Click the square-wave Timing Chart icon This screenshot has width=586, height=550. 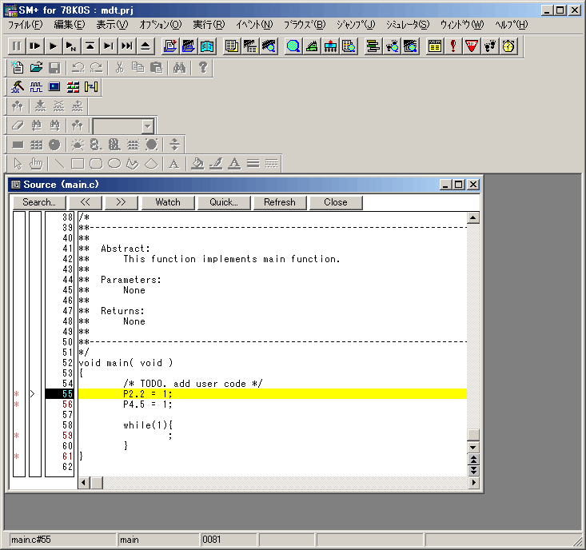click(x=36, y=87)
